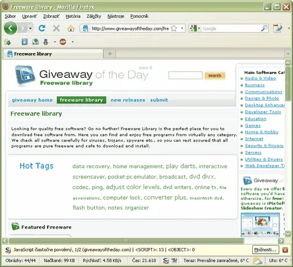293x267 pixels.
Task: Open the Nástroje menu
Action: 116,16
